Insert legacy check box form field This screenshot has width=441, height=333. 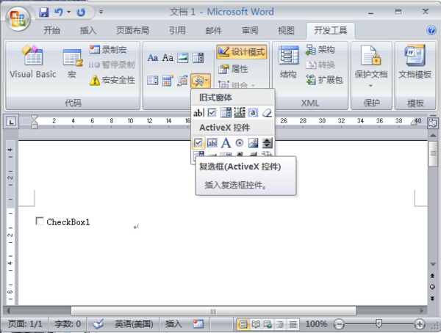[x=212, y=113]
